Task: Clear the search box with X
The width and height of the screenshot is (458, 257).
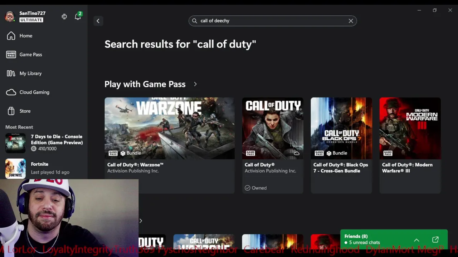Action: click(351, 21)
